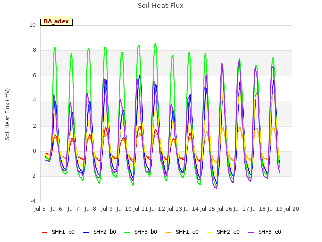Click the Jul 12 x-axis label
The width and height of the screenshot is (322, 242).
point(157,209)
